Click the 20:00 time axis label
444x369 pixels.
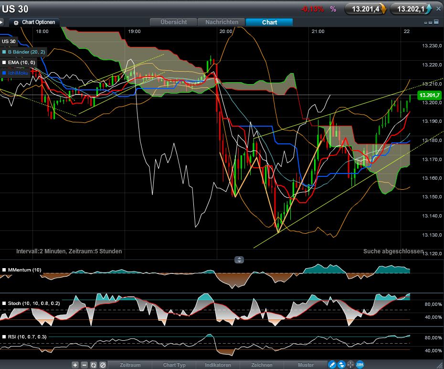click(x=226, y=32)
